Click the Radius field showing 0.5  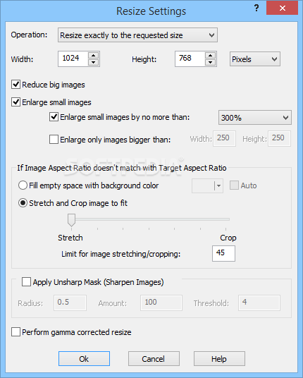coord(70,303)
